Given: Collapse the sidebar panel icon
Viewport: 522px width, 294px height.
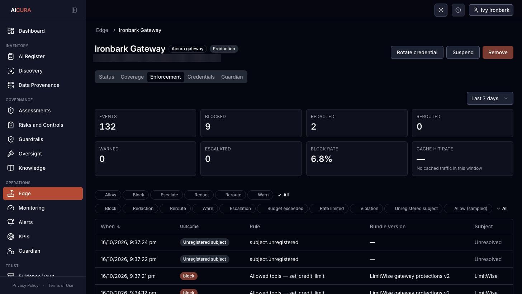Looking at the screenshot, I should [x=74, y=10].
